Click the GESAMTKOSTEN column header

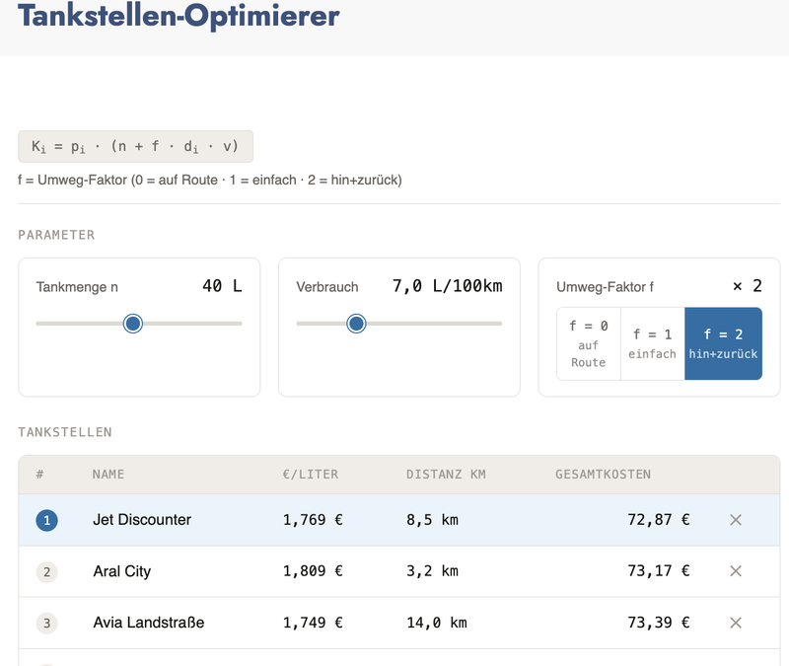click(x=603, y=475)
